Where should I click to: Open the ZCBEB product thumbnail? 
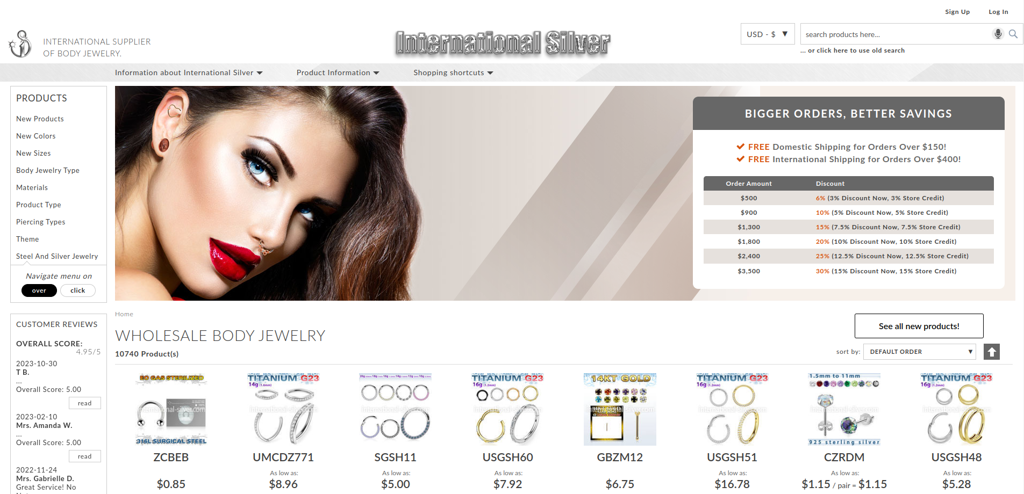(x=171, y=409)
